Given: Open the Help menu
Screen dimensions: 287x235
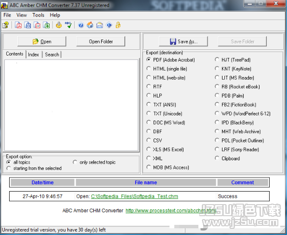Looking at the screenshot, I should [x=55, y=15].
